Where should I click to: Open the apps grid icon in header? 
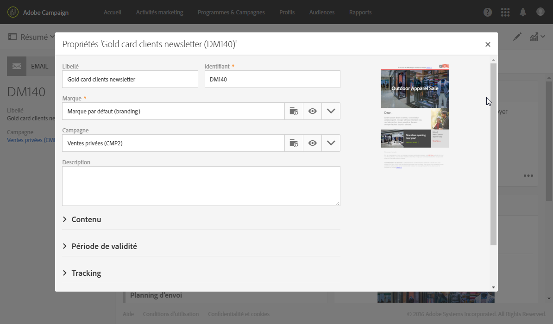(x=505, y=12)
